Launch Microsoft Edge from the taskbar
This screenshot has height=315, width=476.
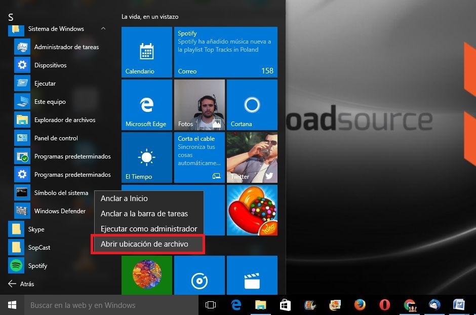tap(236, 305)
